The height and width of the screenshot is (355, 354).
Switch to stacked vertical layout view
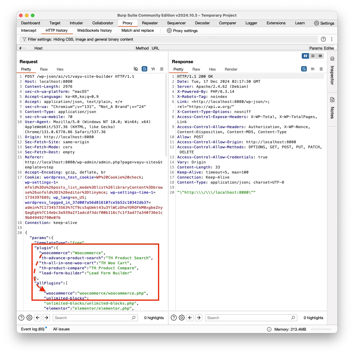point(313,56)
